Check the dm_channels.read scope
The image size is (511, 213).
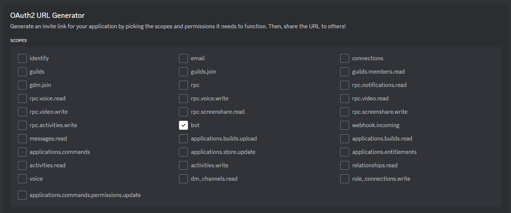[x=183, y=179]
